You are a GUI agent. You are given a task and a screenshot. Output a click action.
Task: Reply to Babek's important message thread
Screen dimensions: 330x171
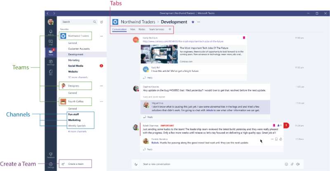pyautogui.click(x=148, y=149)
